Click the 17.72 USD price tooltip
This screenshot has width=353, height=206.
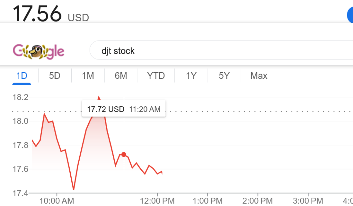(x=123, y=109)
